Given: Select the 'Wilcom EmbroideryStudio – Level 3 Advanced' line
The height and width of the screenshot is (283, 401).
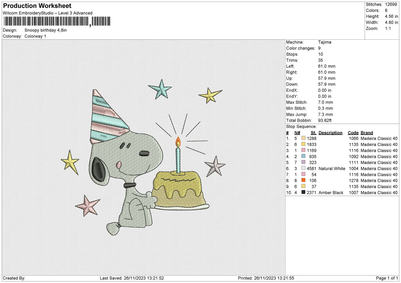Looking at the screenshot, I should 47,13.
